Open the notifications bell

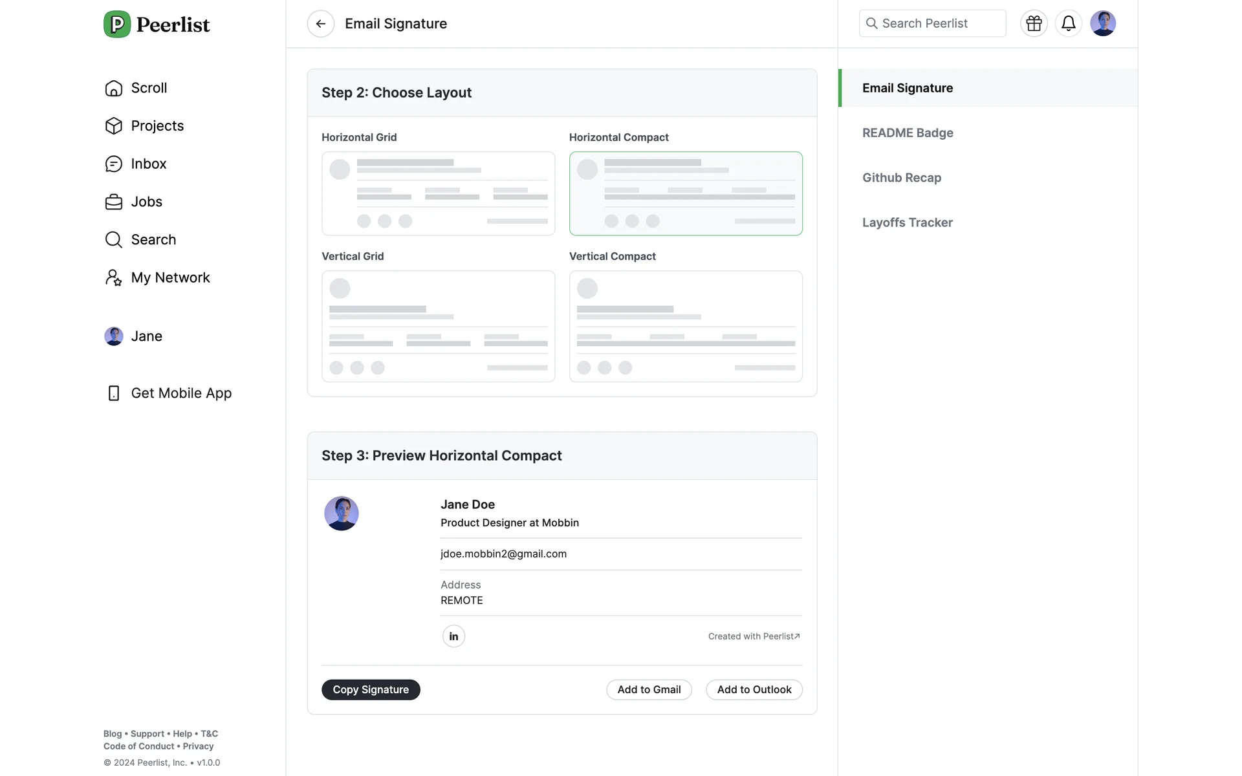tap(1068, 24)
